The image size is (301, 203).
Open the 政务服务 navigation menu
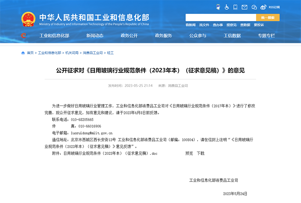163,35
